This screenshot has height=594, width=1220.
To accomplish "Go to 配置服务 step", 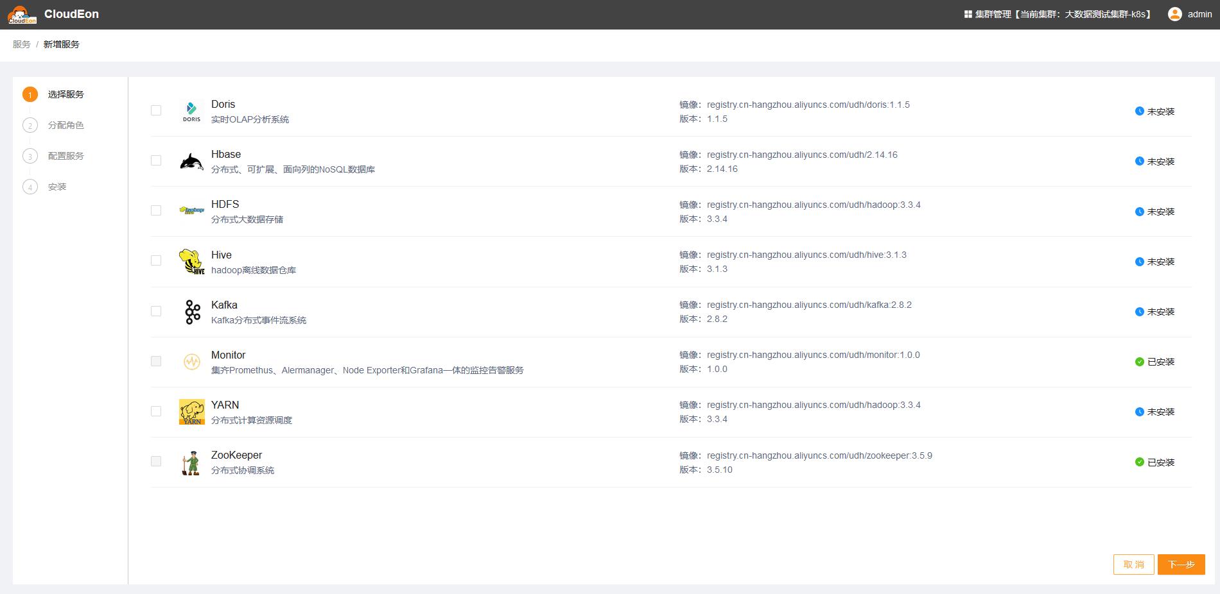I will click(x=66, y=156).
